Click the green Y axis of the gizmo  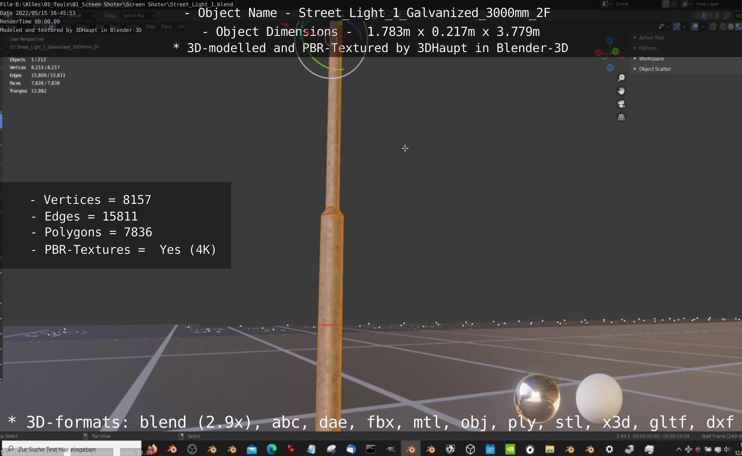tap(615, 52)
